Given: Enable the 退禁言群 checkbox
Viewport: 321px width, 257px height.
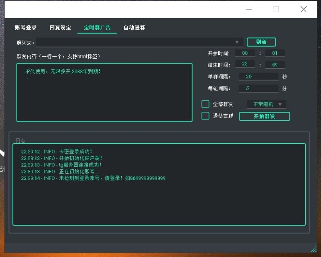Looking at the screenshot, I should coord(205,116).
